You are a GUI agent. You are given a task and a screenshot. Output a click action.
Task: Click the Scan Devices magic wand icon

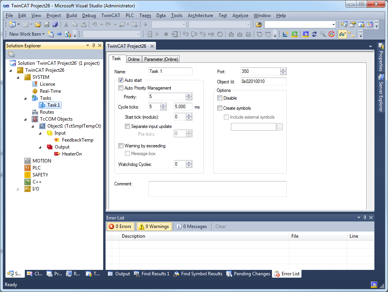(323, 34)
